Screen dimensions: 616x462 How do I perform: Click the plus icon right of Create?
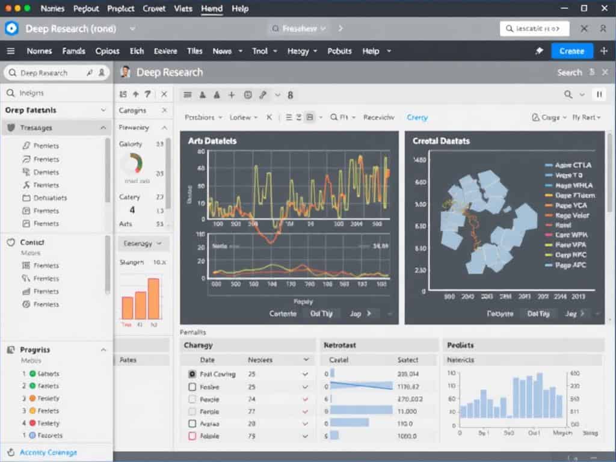click(604, 51)
